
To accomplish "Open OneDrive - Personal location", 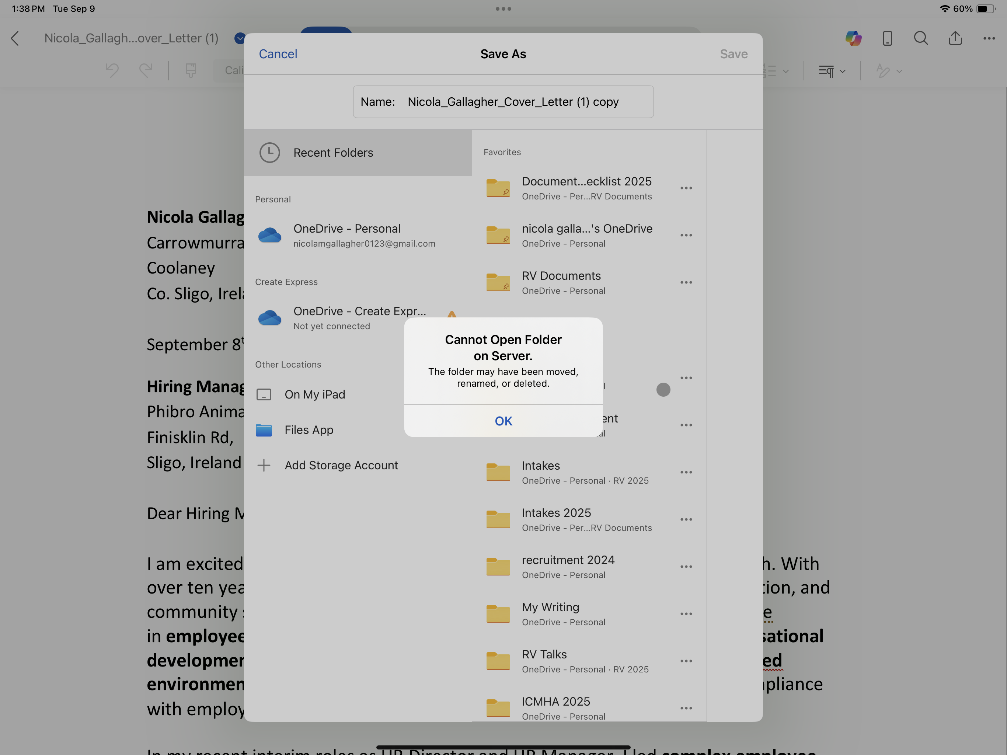I will click(358, 235).
